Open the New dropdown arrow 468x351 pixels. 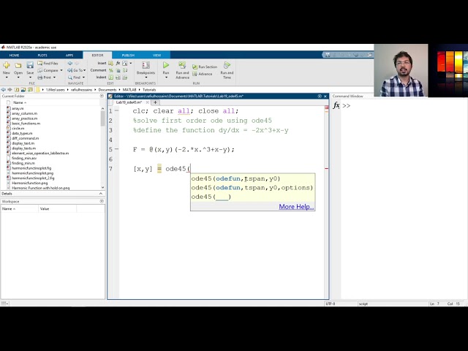coord(7,78)
